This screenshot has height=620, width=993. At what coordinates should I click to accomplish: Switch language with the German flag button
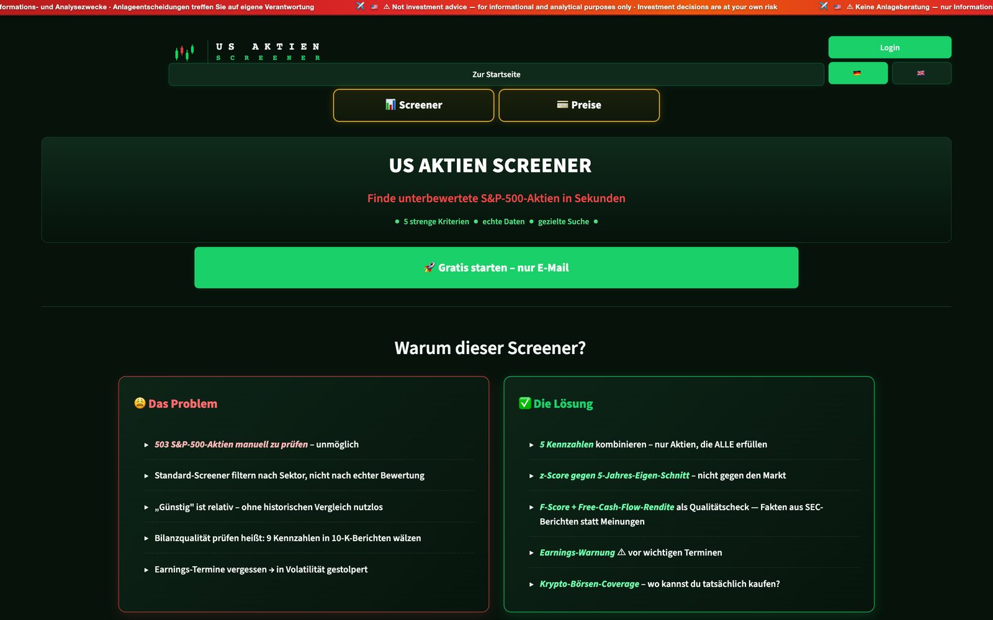click(x=858, y=73)
